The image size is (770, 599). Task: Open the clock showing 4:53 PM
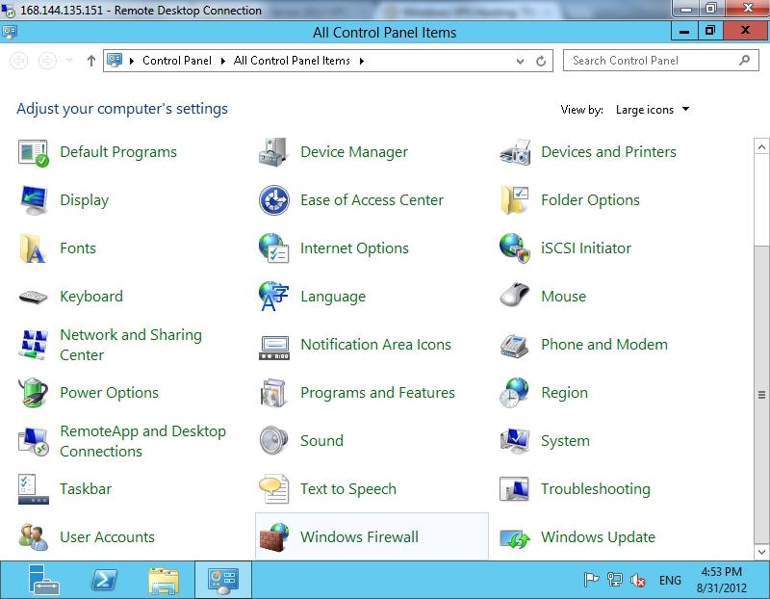[721, 580]
